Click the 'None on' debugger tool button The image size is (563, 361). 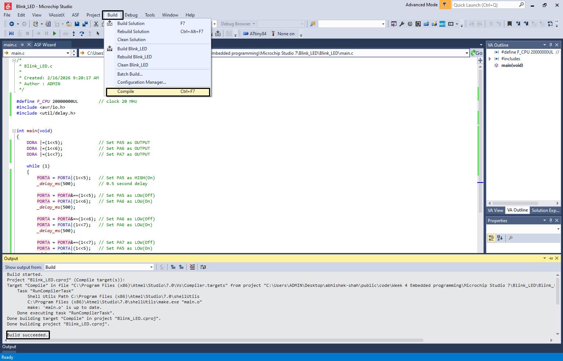pos(283,34)
